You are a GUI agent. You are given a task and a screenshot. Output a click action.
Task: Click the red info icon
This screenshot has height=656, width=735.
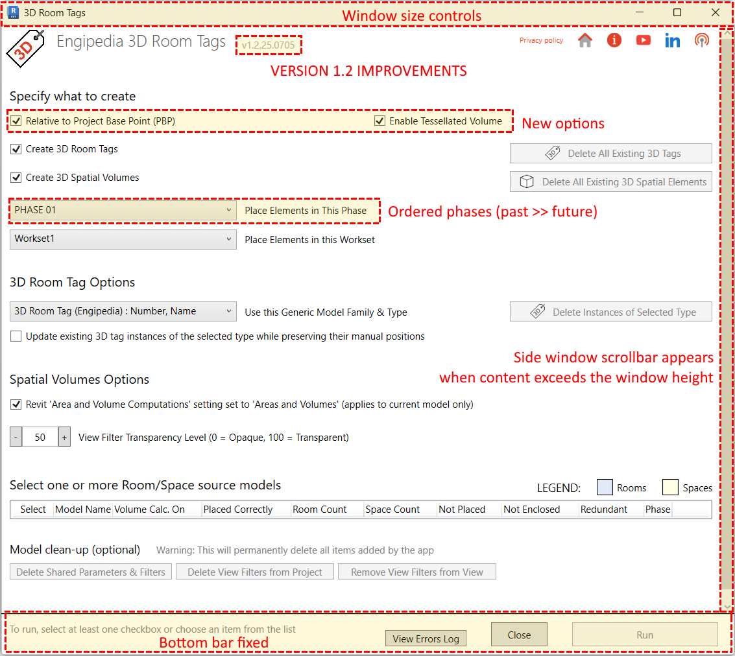tap(614, 40)
